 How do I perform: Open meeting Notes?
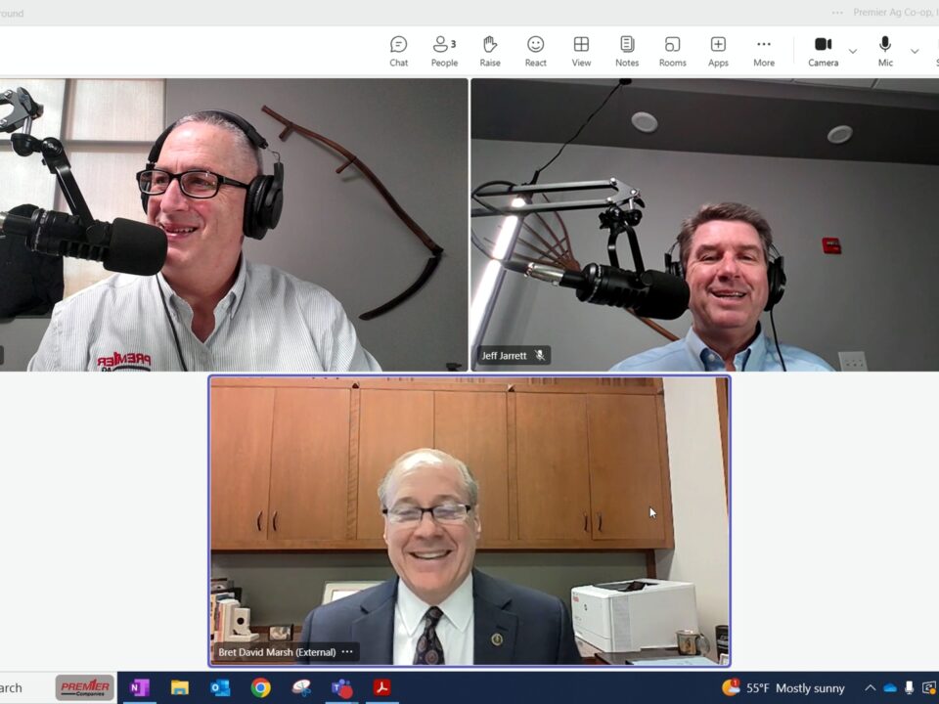[627, 51]
